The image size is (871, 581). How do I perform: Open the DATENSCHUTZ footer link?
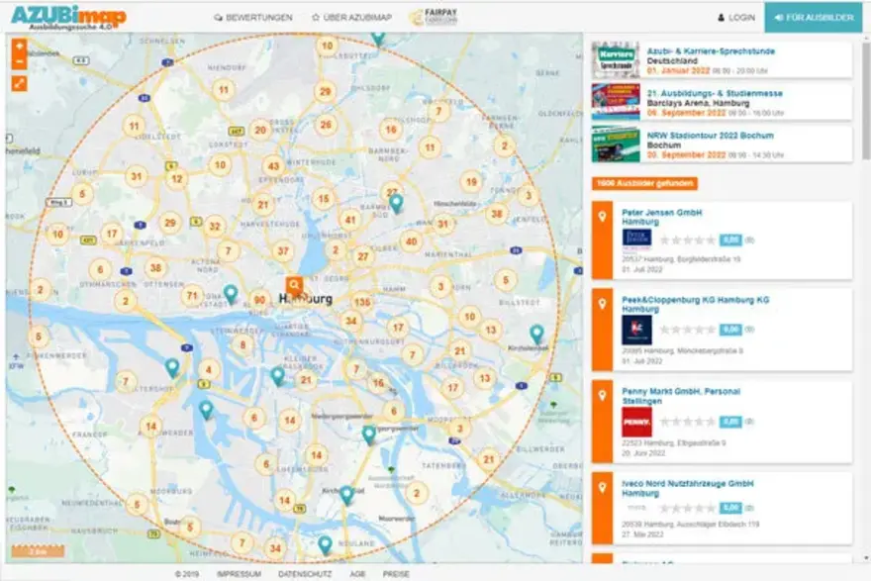305,574
